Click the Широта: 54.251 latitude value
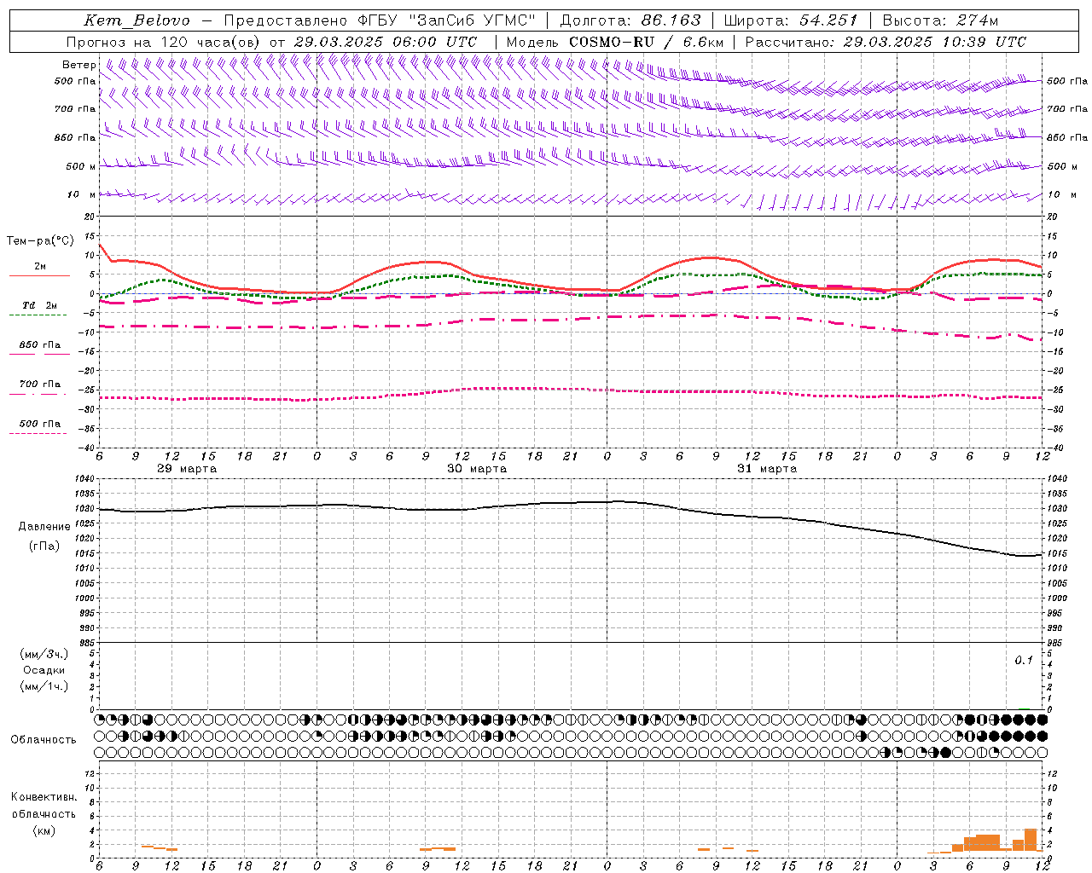1092x873 pixels. [791, 20]
